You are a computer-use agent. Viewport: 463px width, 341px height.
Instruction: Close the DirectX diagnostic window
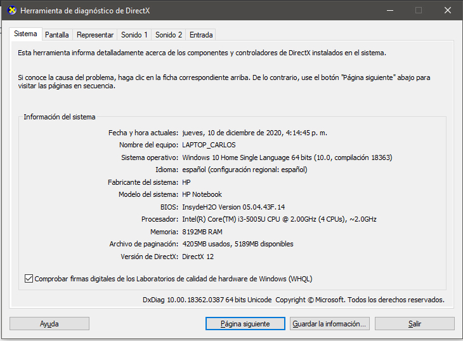click(x=447, y=11)
